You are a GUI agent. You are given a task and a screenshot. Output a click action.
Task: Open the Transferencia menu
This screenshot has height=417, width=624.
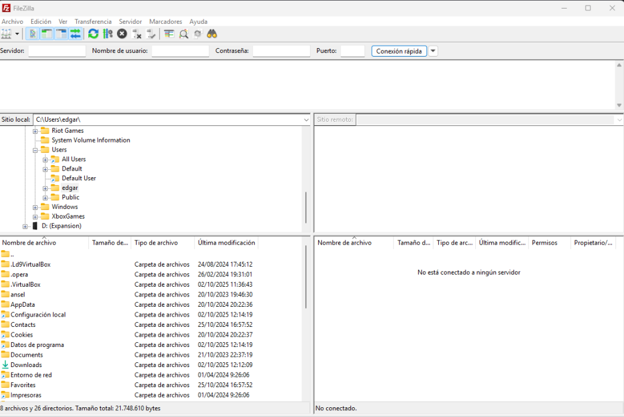point(93,21)
